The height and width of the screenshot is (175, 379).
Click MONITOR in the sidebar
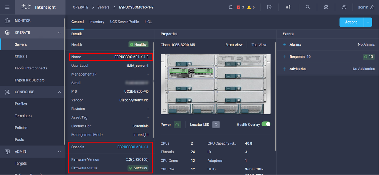tap(23, 20)
